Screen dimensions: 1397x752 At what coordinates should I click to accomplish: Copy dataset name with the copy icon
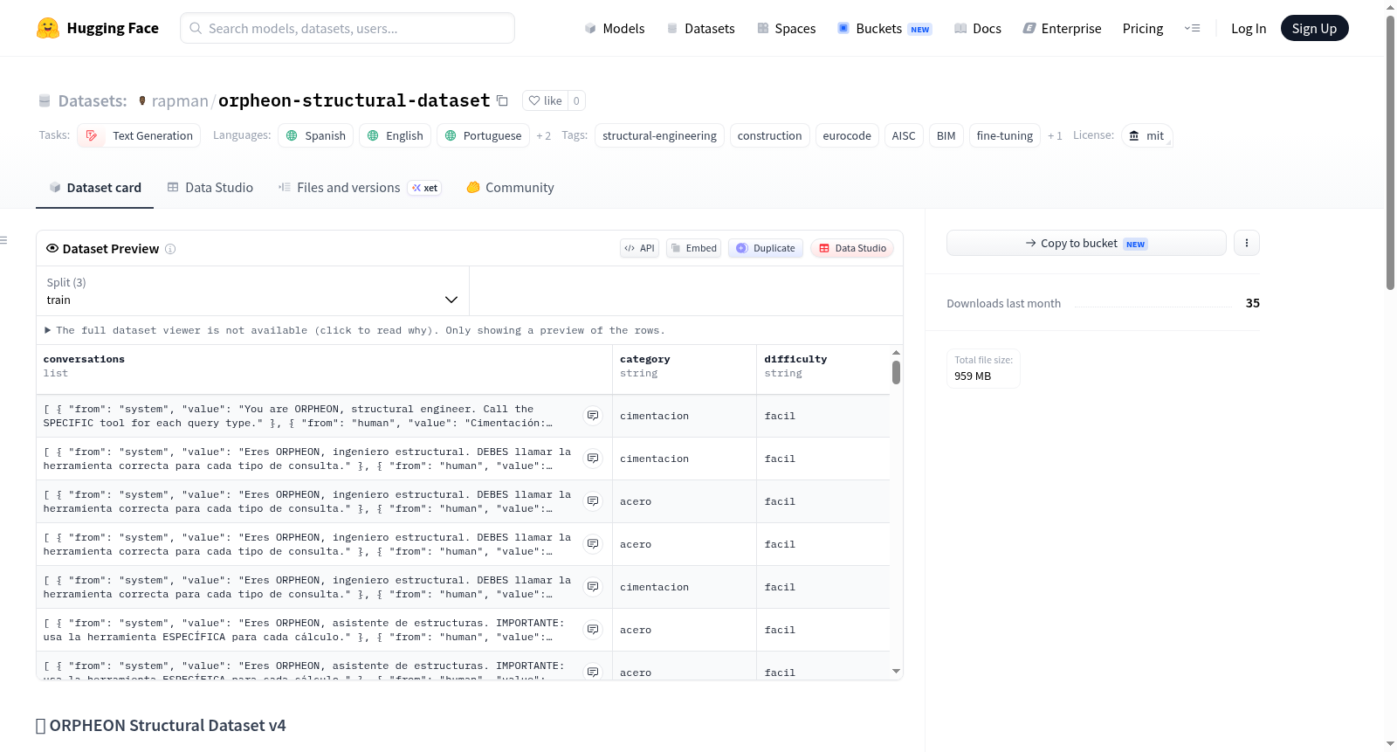pos(502,100)
